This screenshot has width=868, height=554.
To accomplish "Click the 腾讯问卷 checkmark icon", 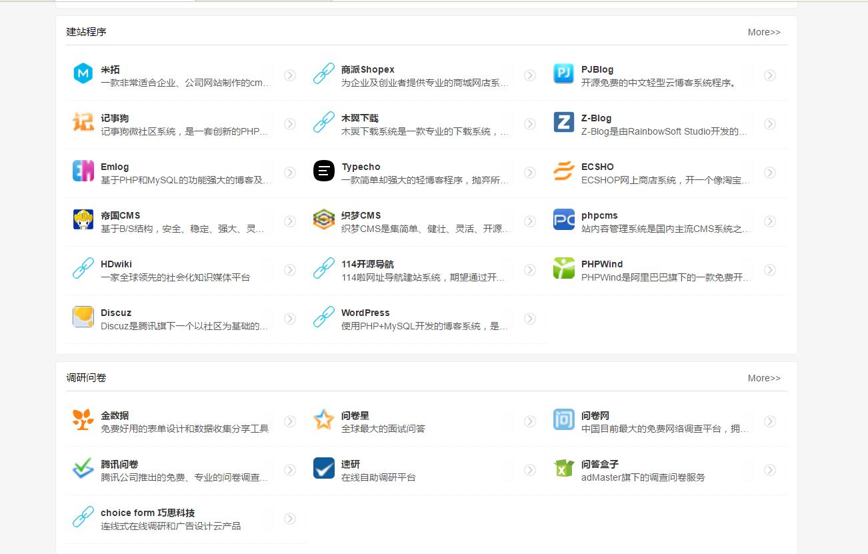I will point(82,469).
